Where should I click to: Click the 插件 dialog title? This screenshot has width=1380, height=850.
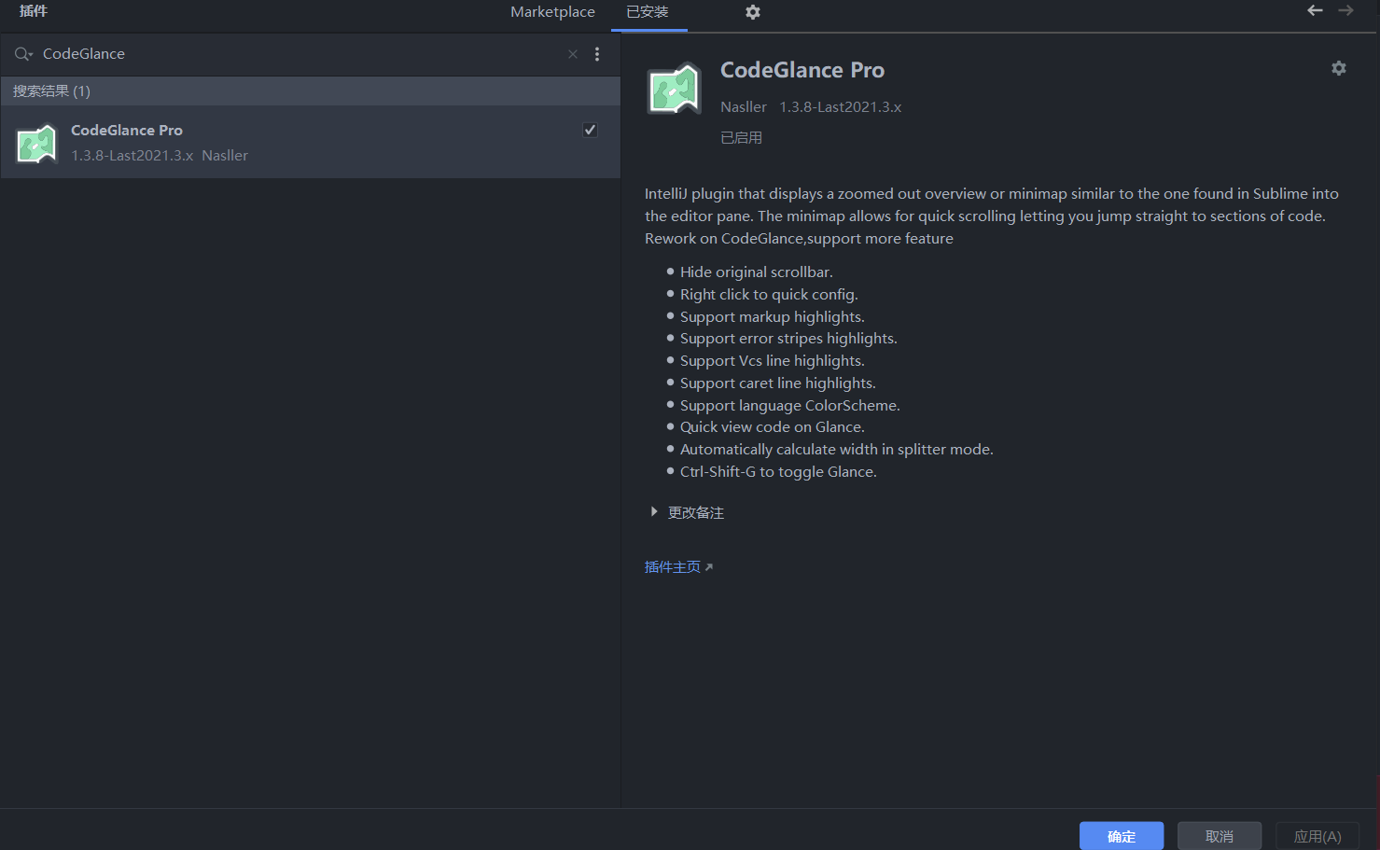[34, 11]
